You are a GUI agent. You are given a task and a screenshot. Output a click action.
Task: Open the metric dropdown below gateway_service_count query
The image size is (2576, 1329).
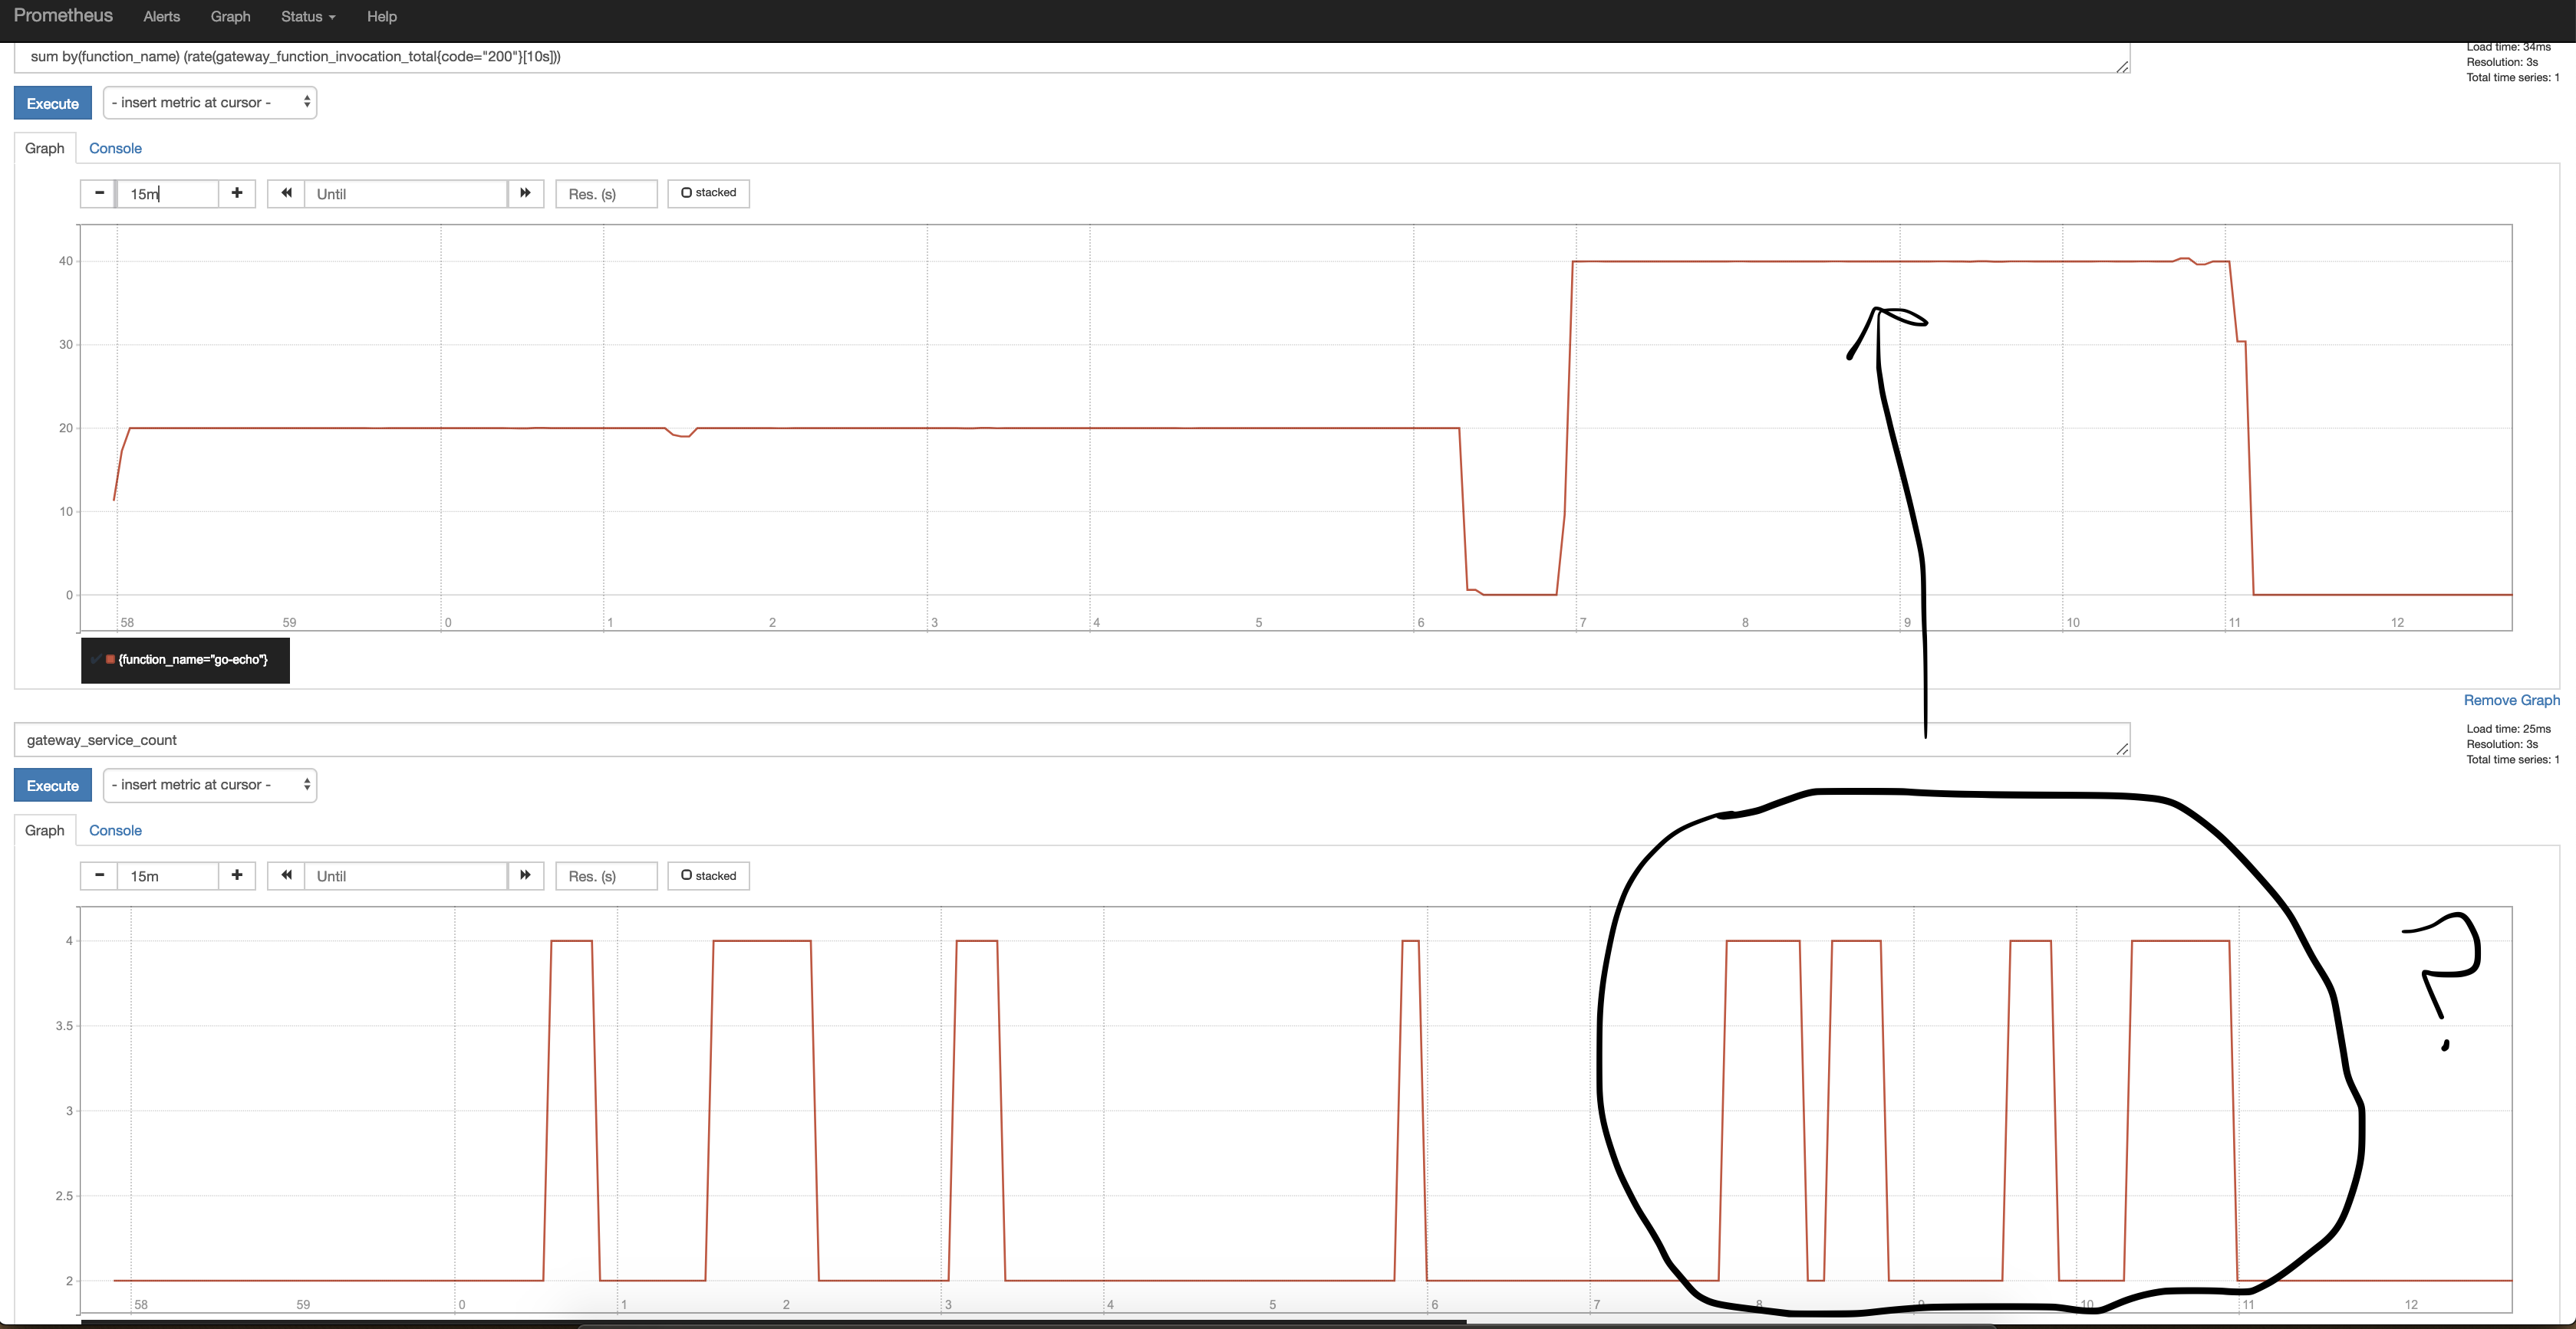click(210, 784)
